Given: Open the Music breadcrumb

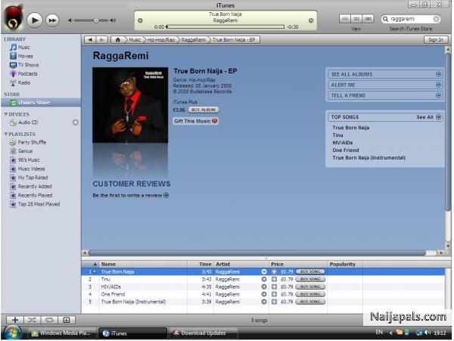Looking at the screenshot, I should point(135,40).
